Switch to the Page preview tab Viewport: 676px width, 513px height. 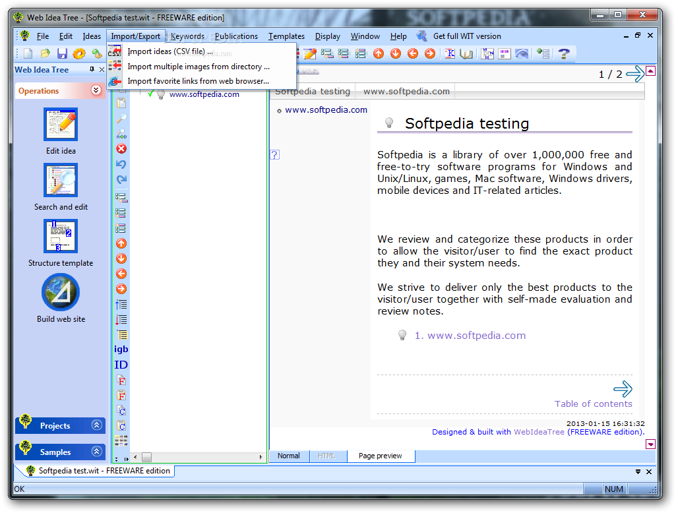pos(381,456)
